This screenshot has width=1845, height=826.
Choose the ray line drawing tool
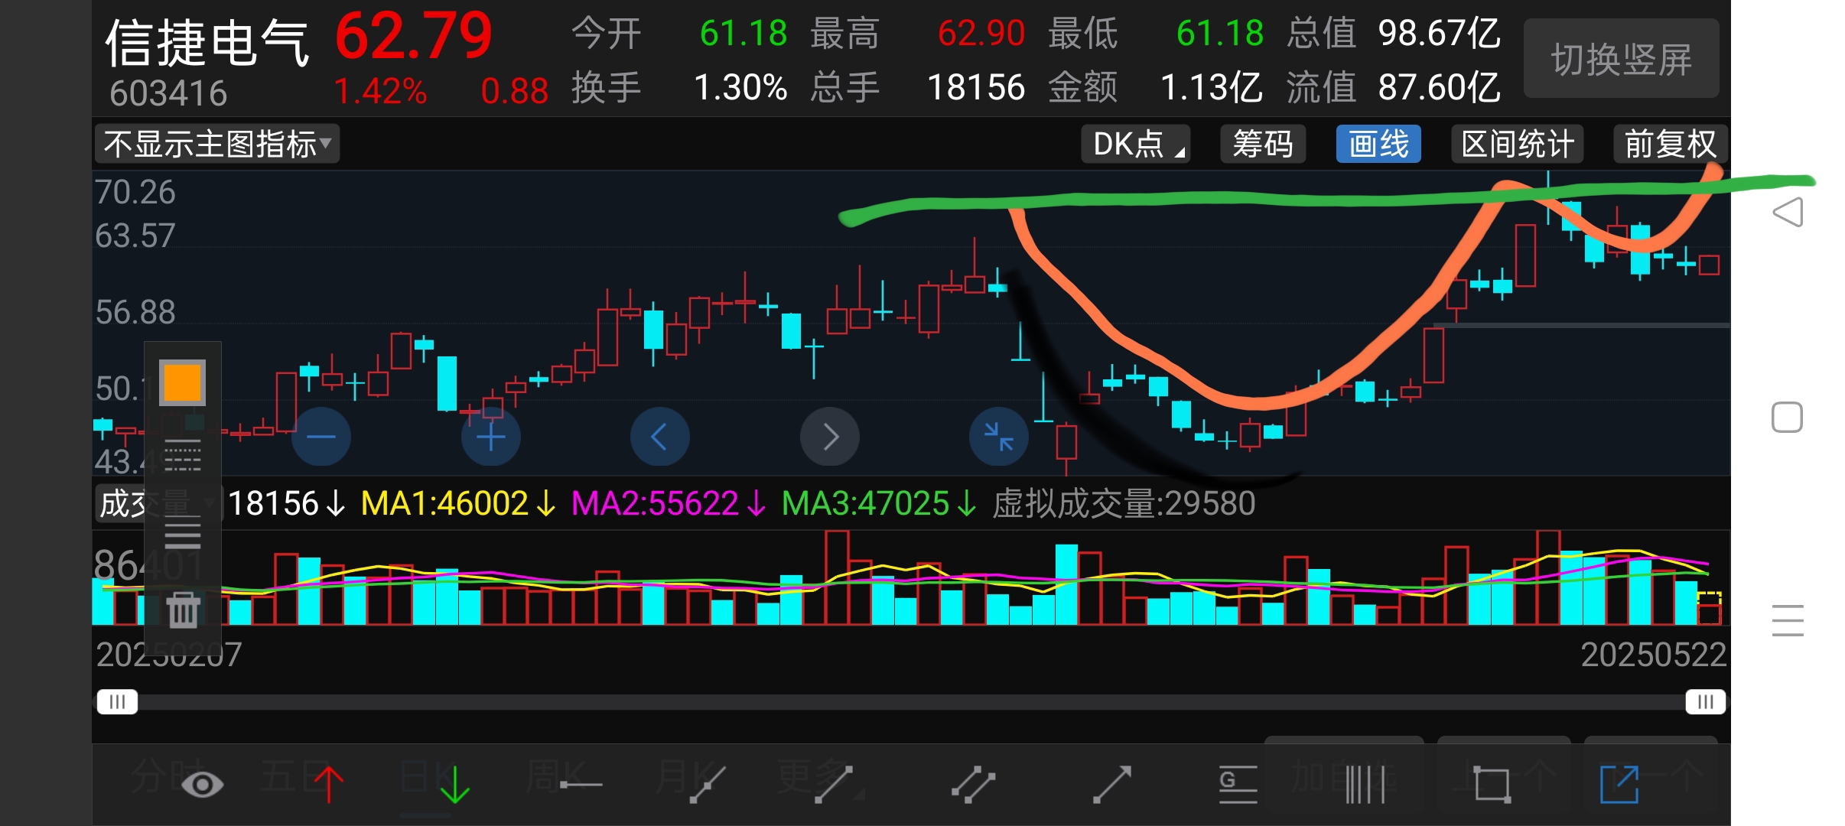[x=707, y=785]
